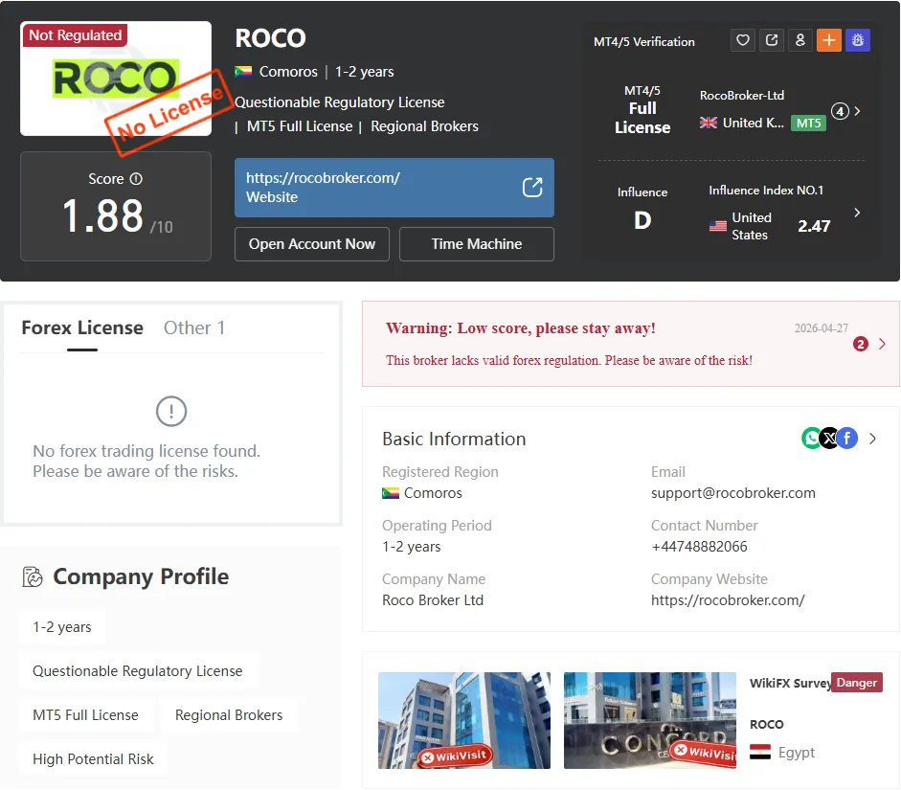
Task: Click the blue bug report icon
Action: click(x=857, y=40)
